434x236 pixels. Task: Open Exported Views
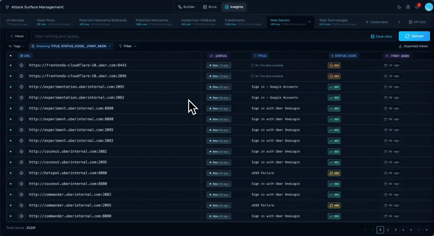413,46
